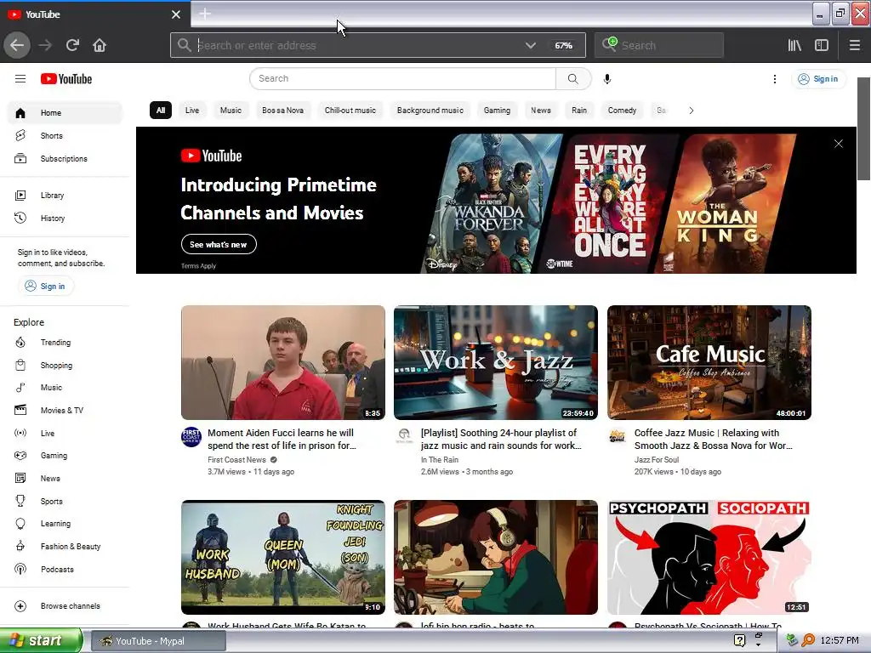This screenshot has height=653, width=871.
Task: Open Jazz For Soul channel link
Action: [x=657, y=460]
